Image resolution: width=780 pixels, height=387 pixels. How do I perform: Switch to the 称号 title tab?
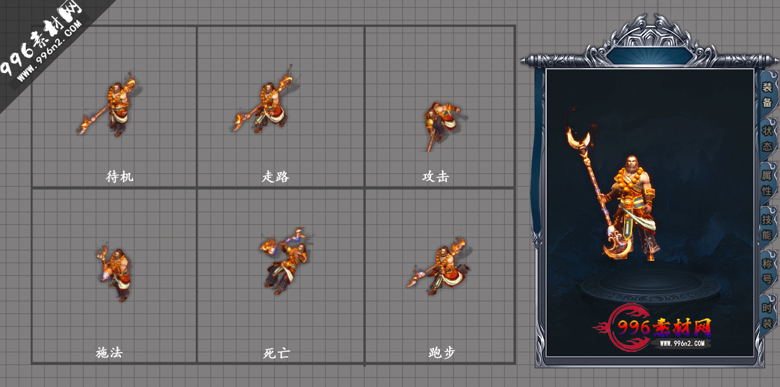click(767, 271)
